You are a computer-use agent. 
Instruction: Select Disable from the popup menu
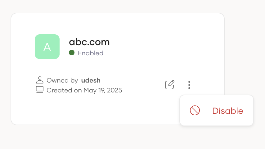pos(217,110)
